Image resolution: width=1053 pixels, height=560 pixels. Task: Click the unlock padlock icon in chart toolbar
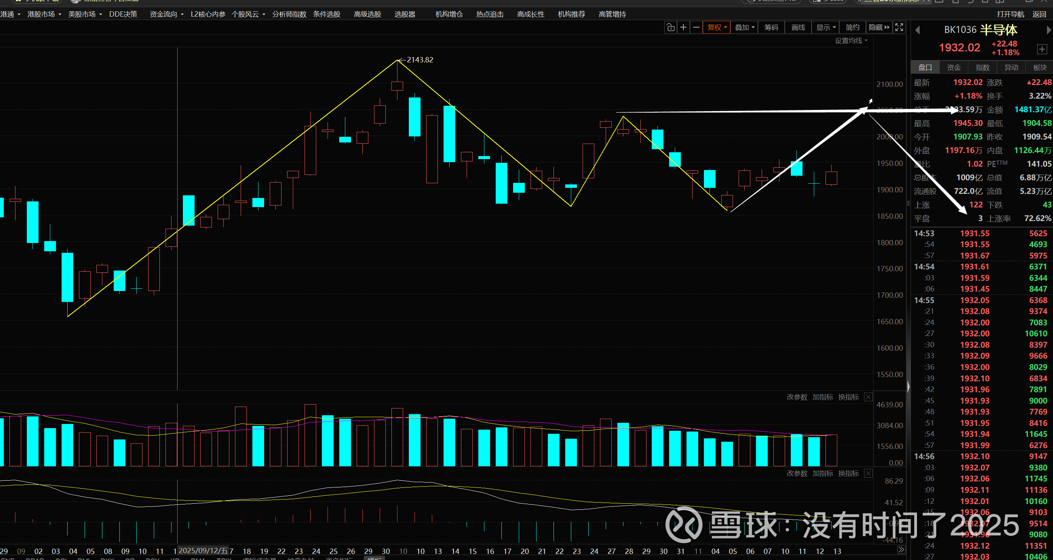tap(670, 27)
